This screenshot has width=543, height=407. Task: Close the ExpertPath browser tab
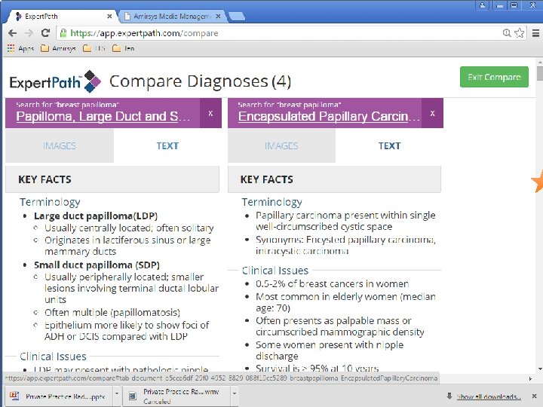(x=109, y=17)
